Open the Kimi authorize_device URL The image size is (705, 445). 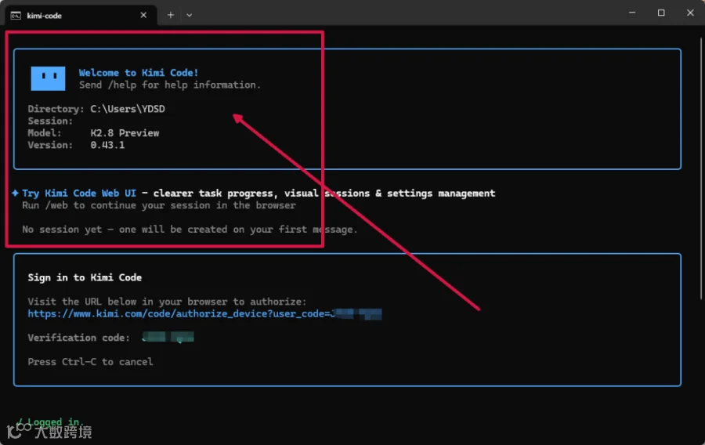pyautogui.click(x=204, y=313)
